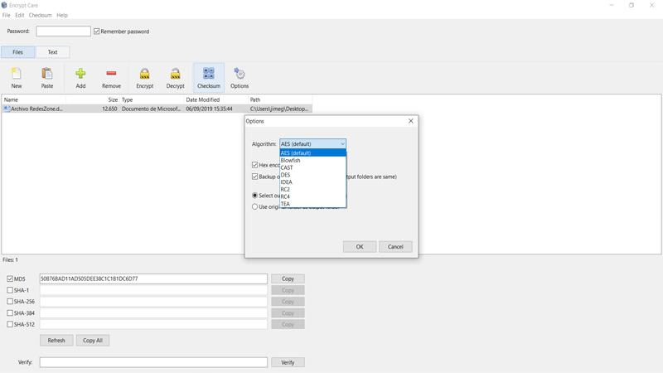Click OK in the Options dialog
Image resolution: width=663 pixels, height=373 pixels.
360,246
